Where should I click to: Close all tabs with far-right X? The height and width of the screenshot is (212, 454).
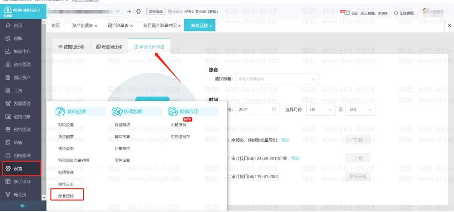click(449, 25)
